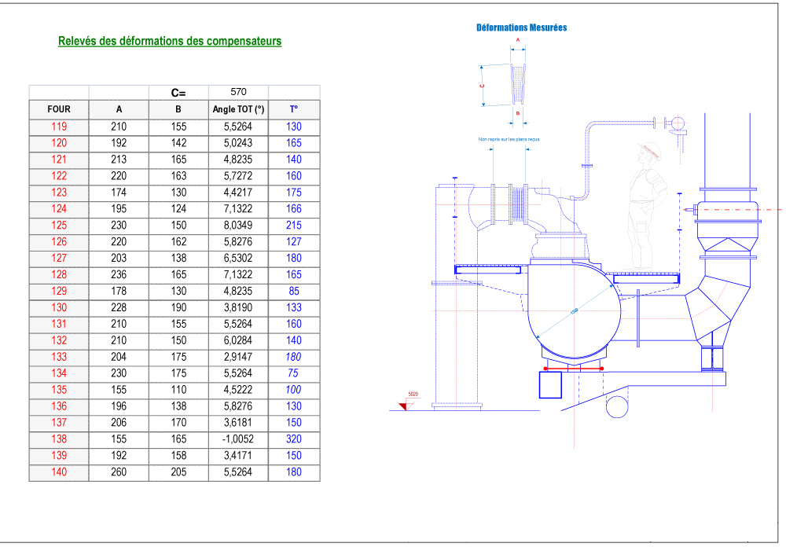The image size is (786, 547).
Task: Select FOUR number 140 in the last row
Action: tap(59, 472)
